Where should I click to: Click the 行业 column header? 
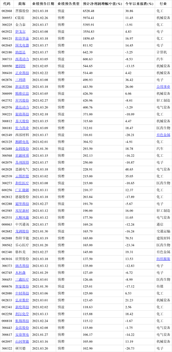tap(163, 4)
